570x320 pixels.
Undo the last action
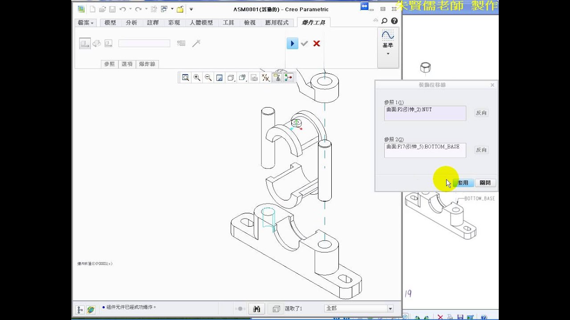122,9
